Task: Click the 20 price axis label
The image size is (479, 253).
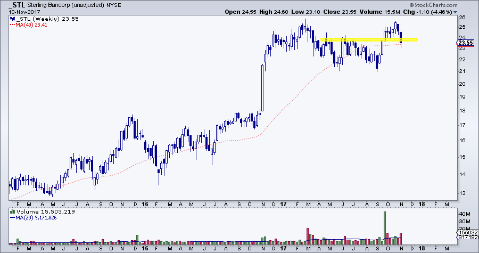Action: click(462, 84)
